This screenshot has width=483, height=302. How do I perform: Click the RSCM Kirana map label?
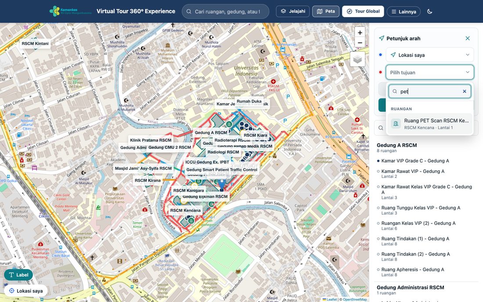click(148, 180)
